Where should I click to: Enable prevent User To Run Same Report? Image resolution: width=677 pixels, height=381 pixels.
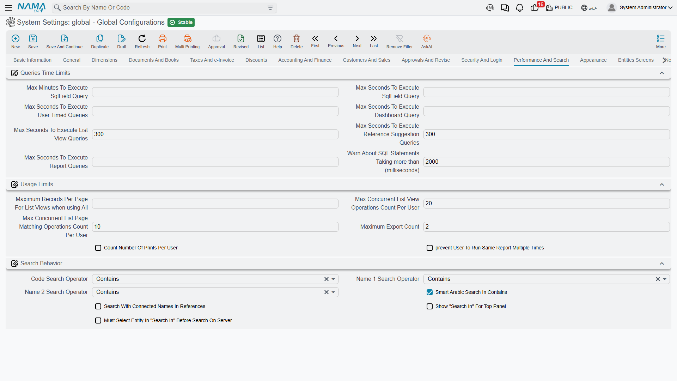(x=430, y=248)
